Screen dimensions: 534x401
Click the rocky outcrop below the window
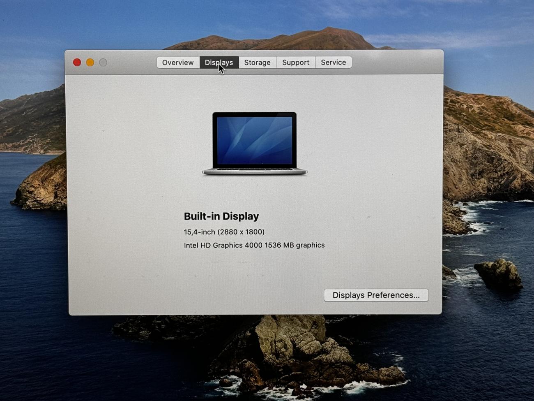[x=288, y=341]
